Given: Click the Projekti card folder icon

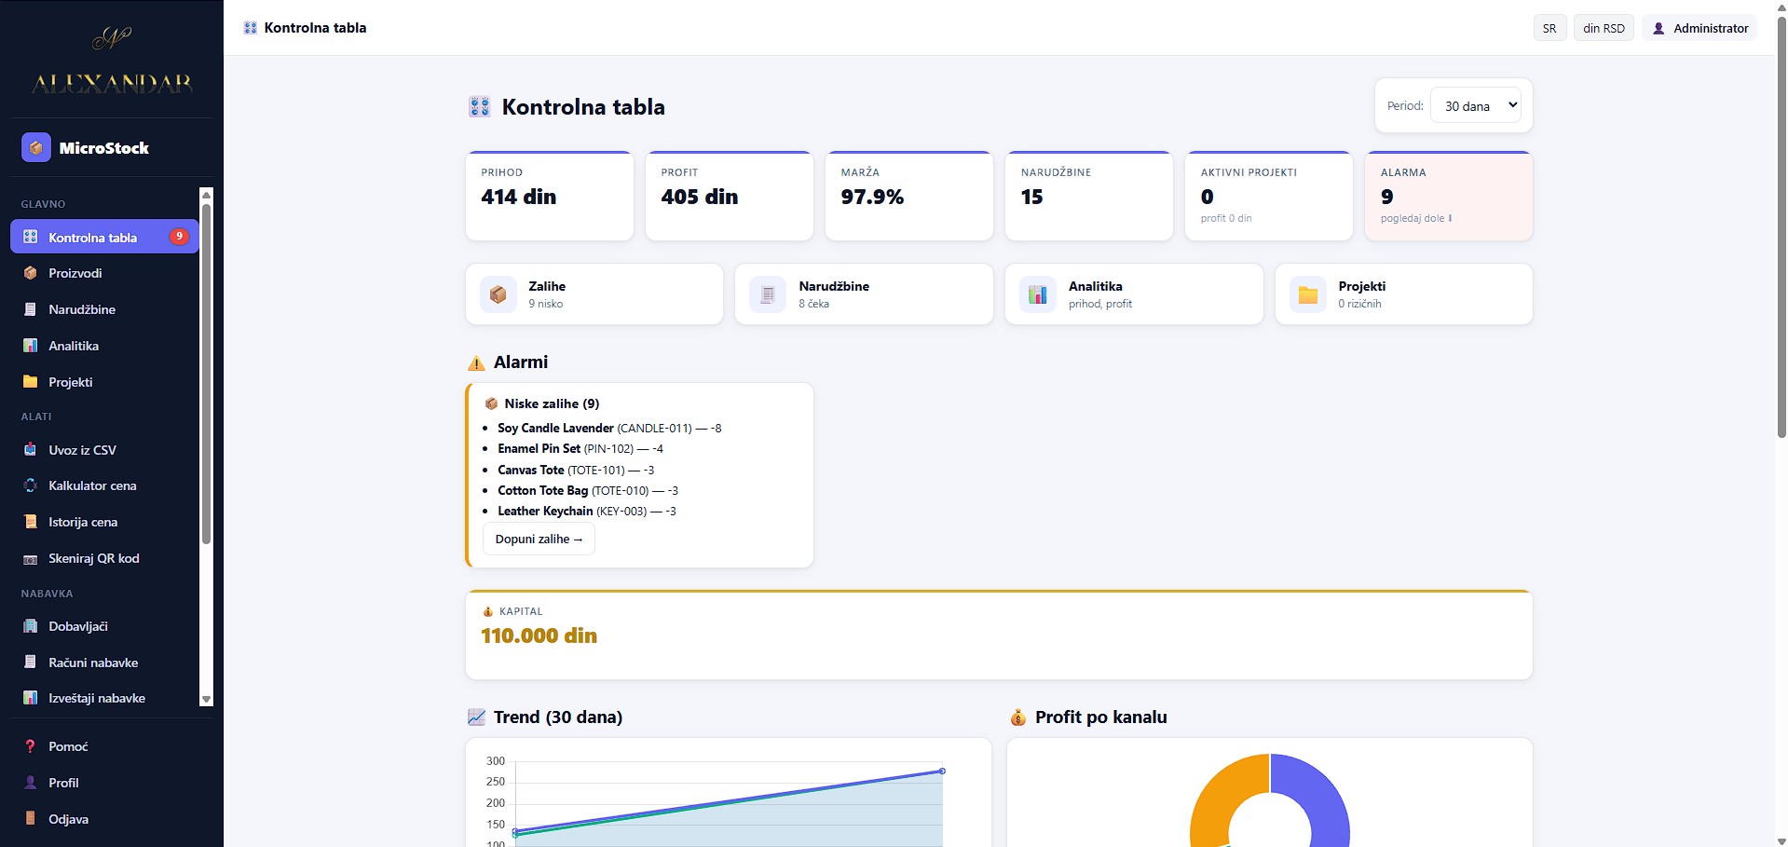Looking at the screenshot, I should click(1308, 294).
